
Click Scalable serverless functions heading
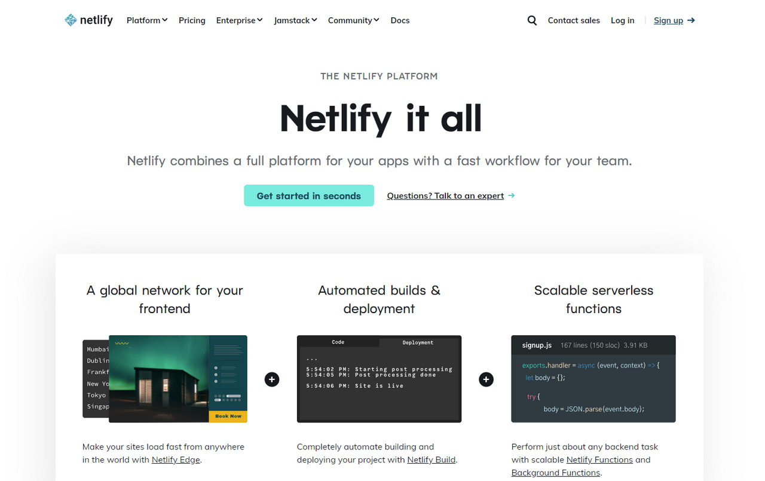(x=593, y=299)
